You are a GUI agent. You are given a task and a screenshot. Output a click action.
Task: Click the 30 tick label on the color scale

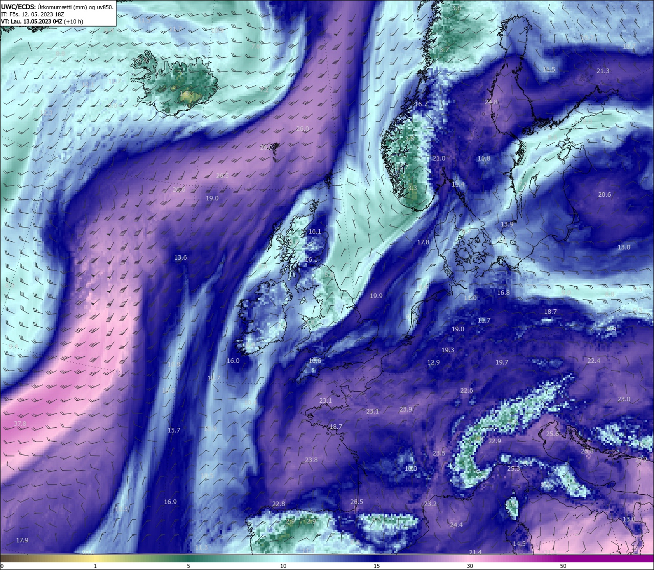coord(470,566)
